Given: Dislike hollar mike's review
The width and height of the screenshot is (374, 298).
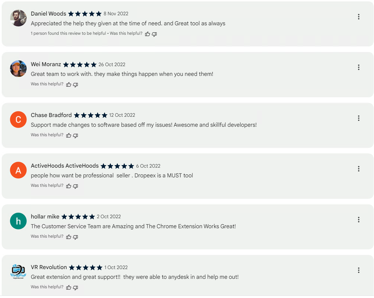Looking at the screenshot, I should tap(76, 237).
